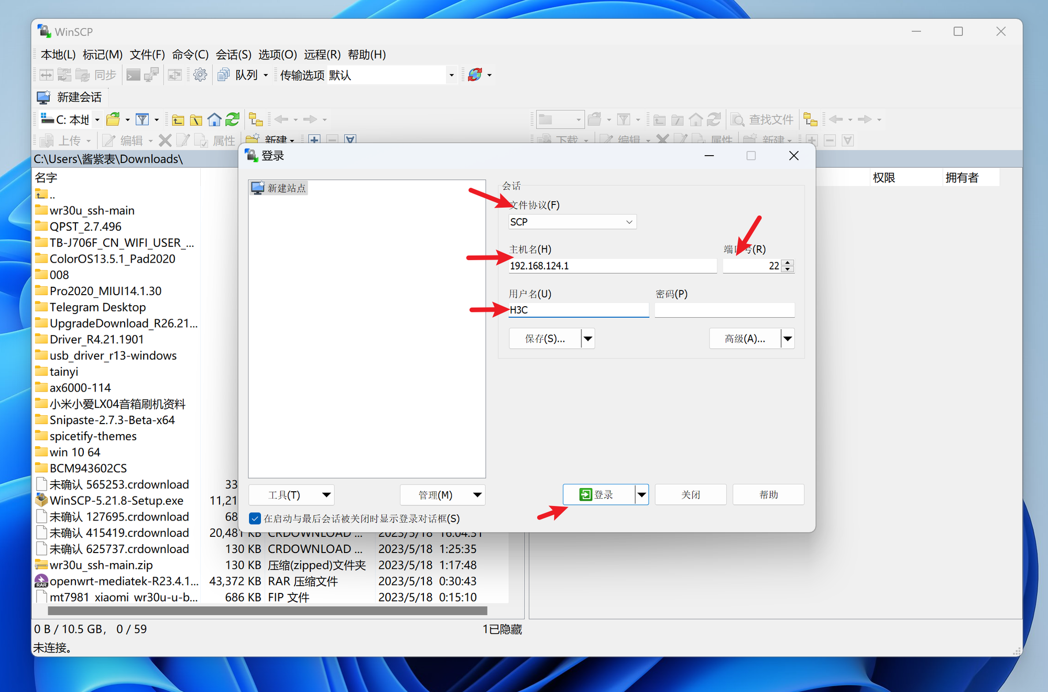Click 关闭 (Close) button
This screenshot has height=692, width=1048.
pos(689,495)
